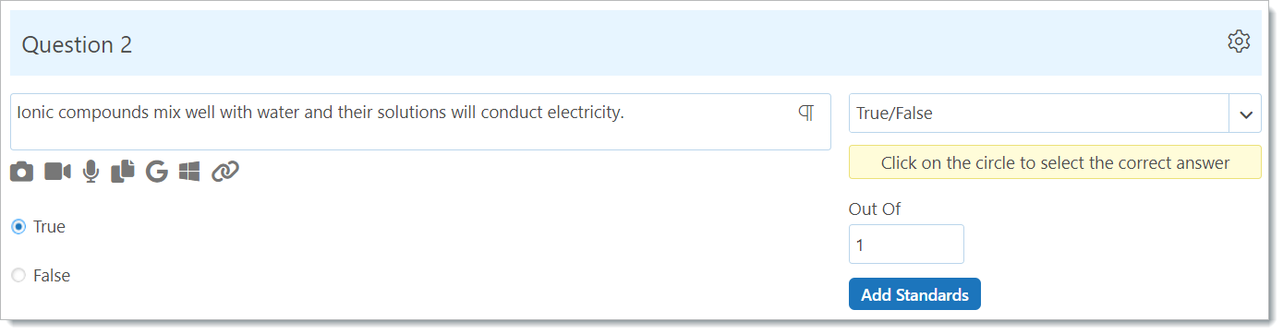Click the False answer label

coord(52,276)
